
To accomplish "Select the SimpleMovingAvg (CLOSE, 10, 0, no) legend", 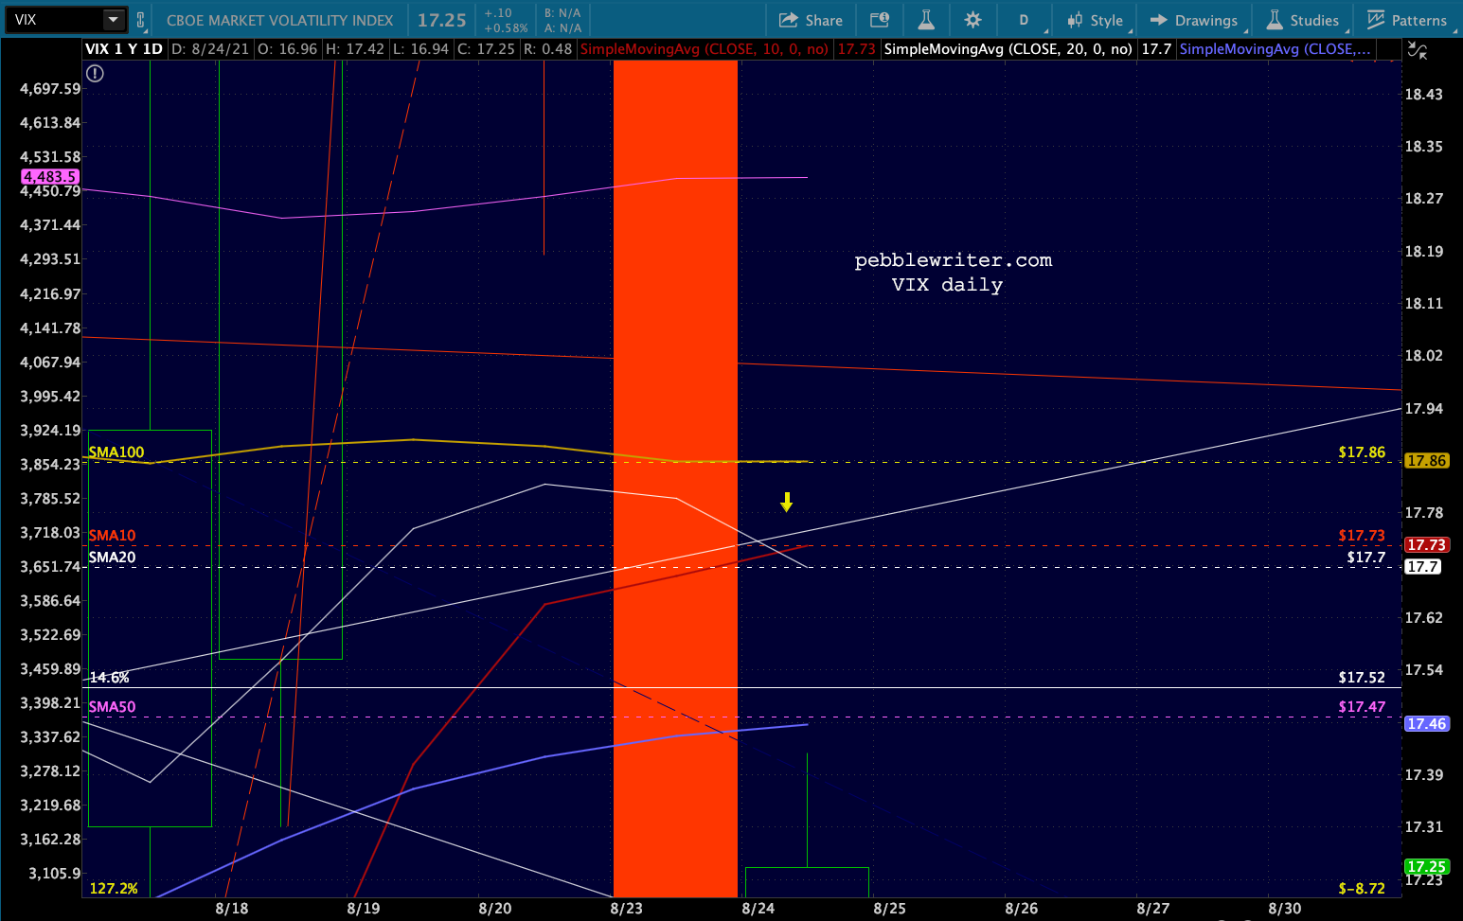I will (x=704, y=48).
